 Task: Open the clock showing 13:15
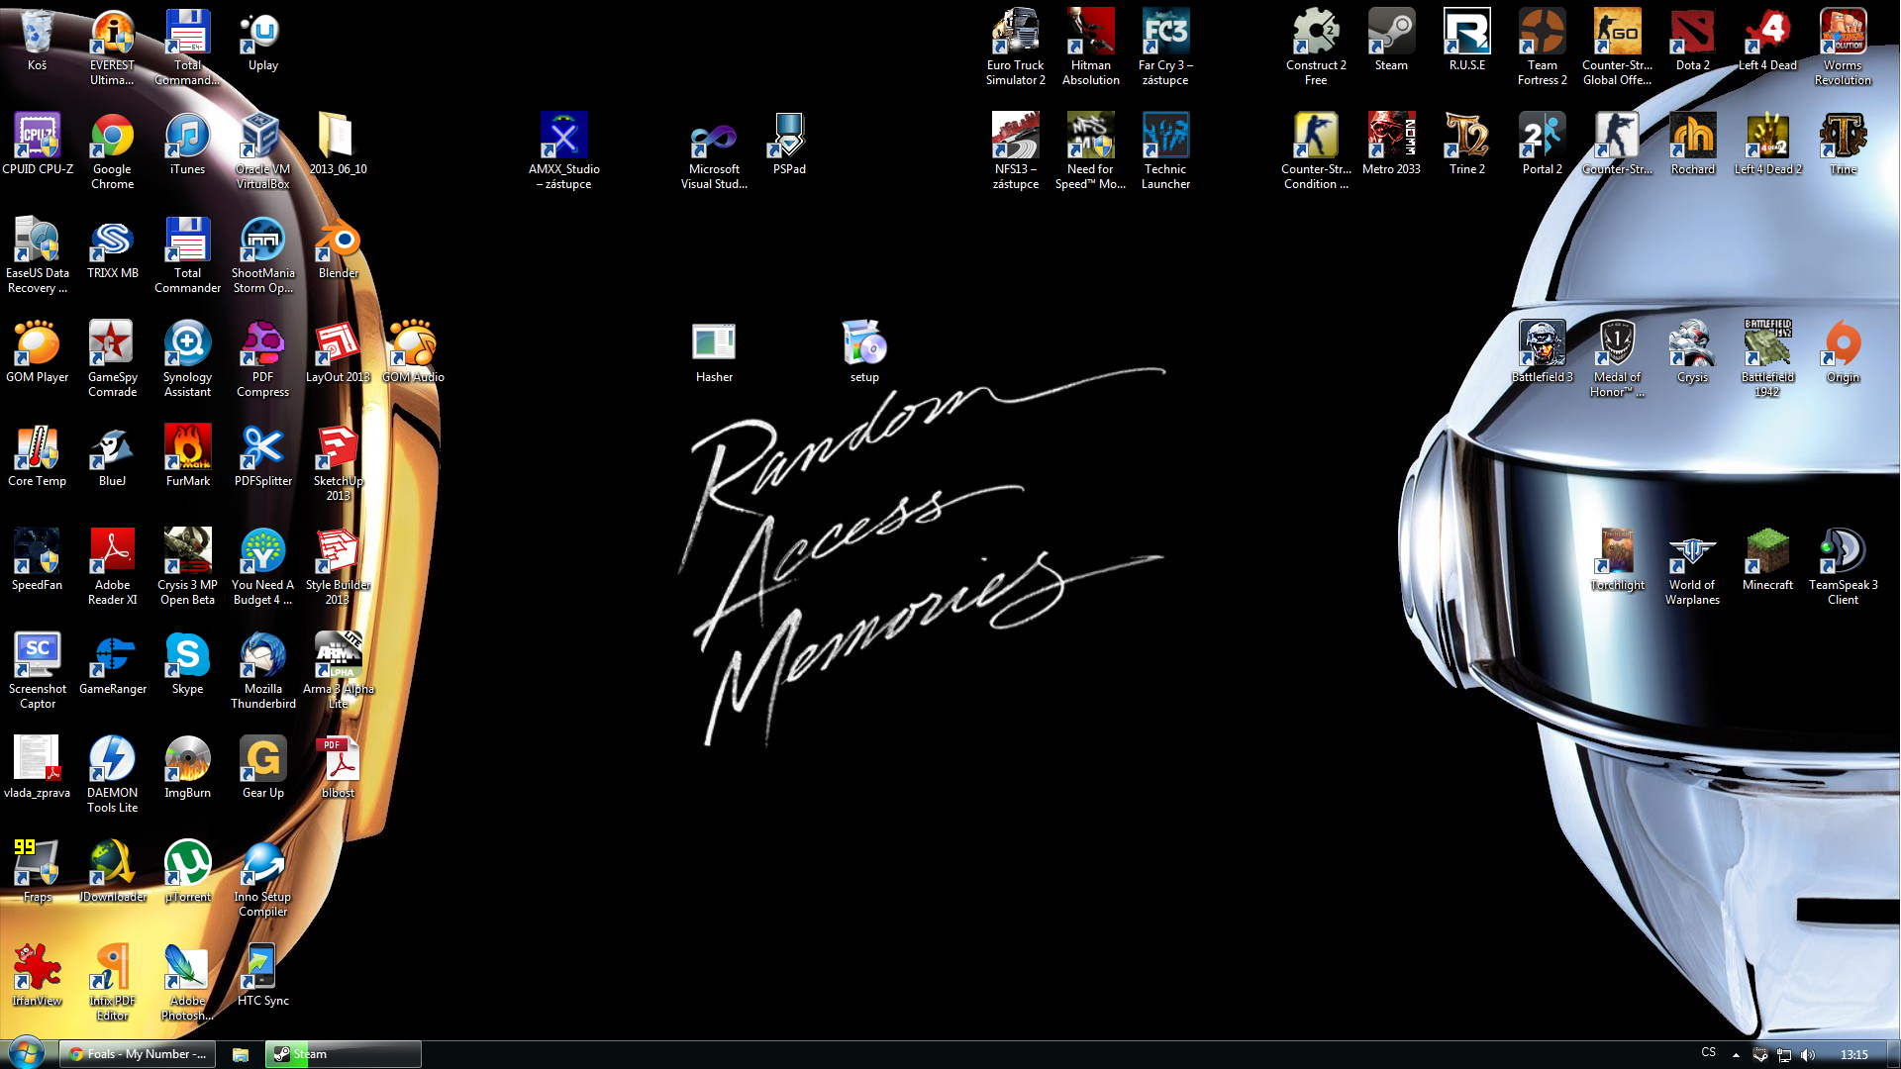click(1853, 1054)
